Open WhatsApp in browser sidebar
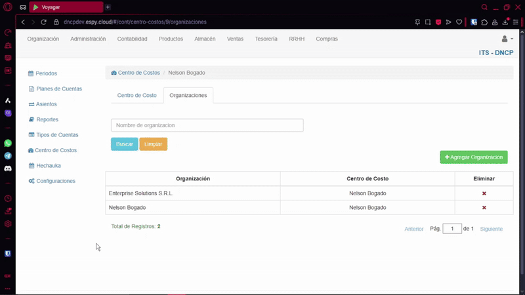 point(8,143)
